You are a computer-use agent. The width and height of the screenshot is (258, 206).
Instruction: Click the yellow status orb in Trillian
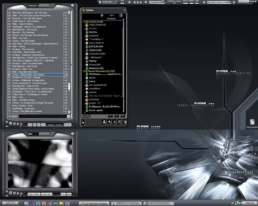pyautogui.click(x=83, y=123)
